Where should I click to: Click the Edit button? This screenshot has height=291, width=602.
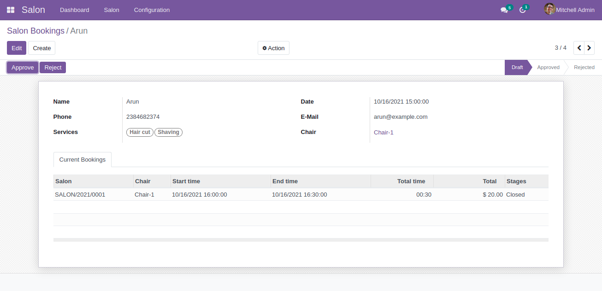point(17,48)
